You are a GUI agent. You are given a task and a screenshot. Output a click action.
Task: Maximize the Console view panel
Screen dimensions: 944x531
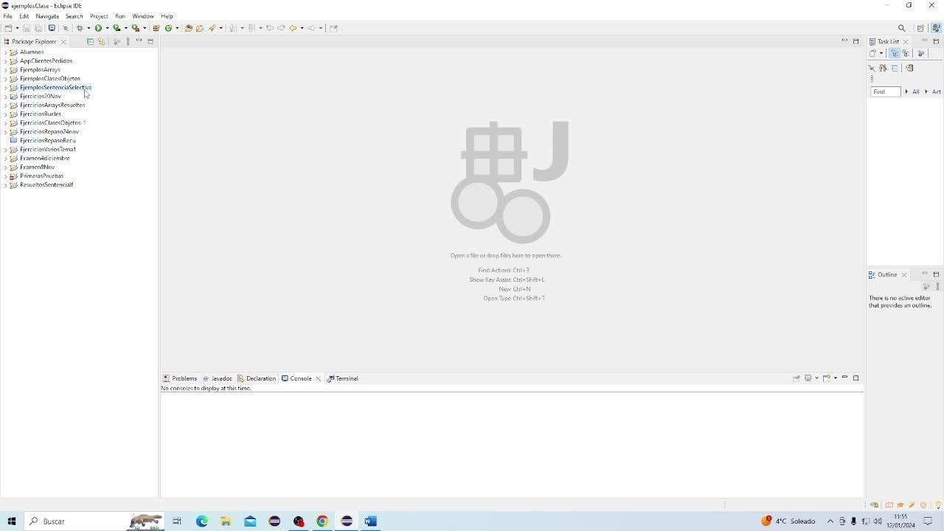[856, 378]
